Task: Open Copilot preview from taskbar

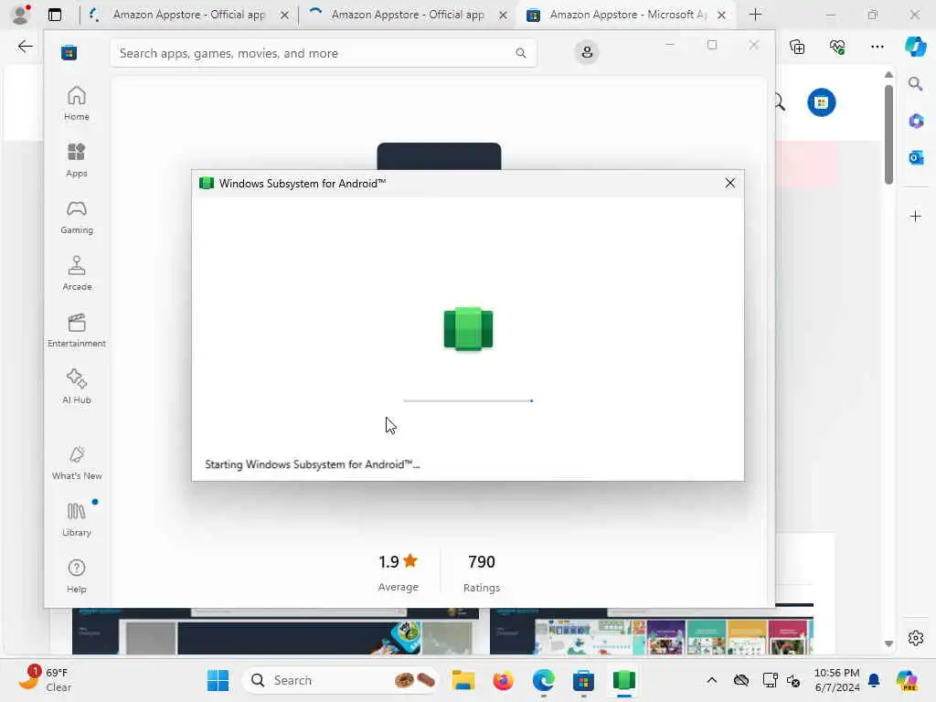Action: click(907, 680)
